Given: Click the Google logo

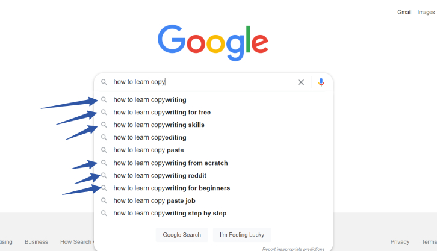Looking at the screenshot, I should coord(213,43).
